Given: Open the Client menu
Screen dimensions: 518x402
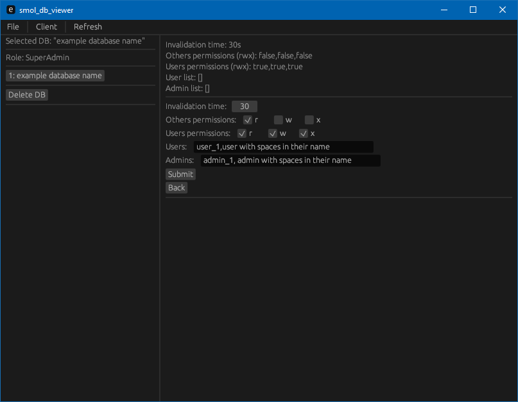Looking at the screenshot, I should click(46, 27).
